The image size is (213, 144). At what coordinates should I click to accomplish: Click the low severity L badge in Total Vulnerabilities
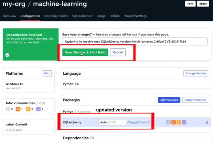pos(38,109)
